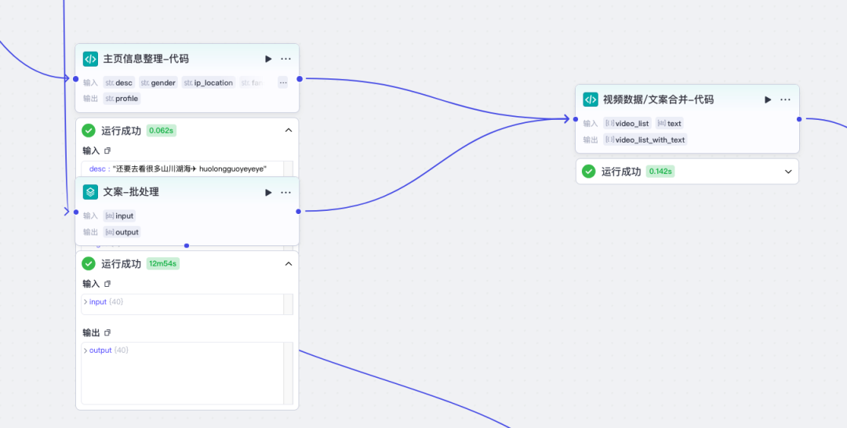Click the 文案-批处理 batch layers icon

[90, 192]
